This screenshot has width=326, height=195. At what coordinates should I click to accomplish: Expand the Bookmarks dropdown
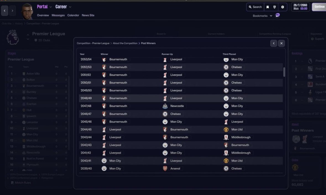click(262, 16)
